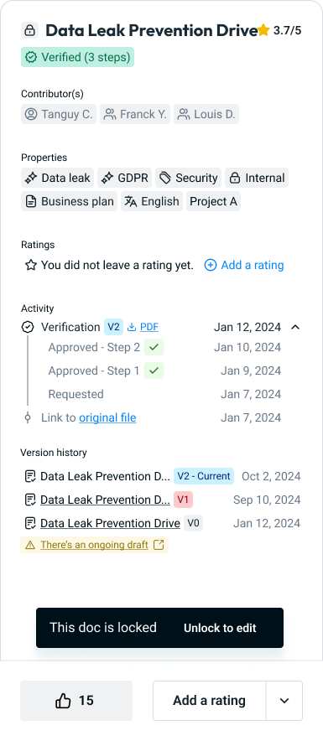Click the yellow star rating icon
Image resolution: width=323 pixels, height=741 pixels.
263,31
